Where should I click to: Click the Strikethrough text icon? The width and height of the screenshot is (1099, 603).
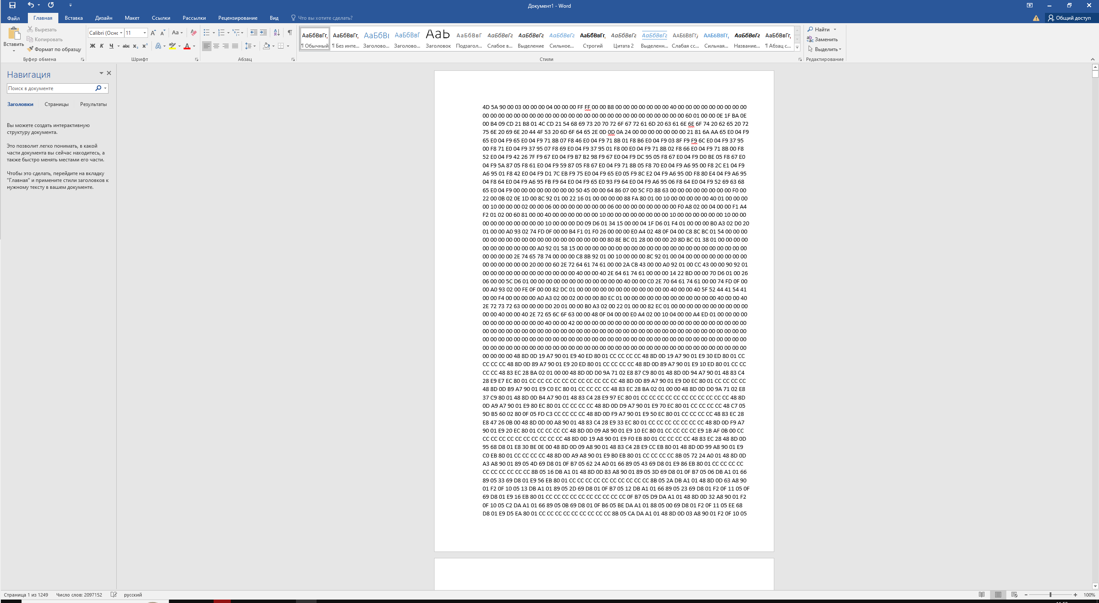(126, 46)
